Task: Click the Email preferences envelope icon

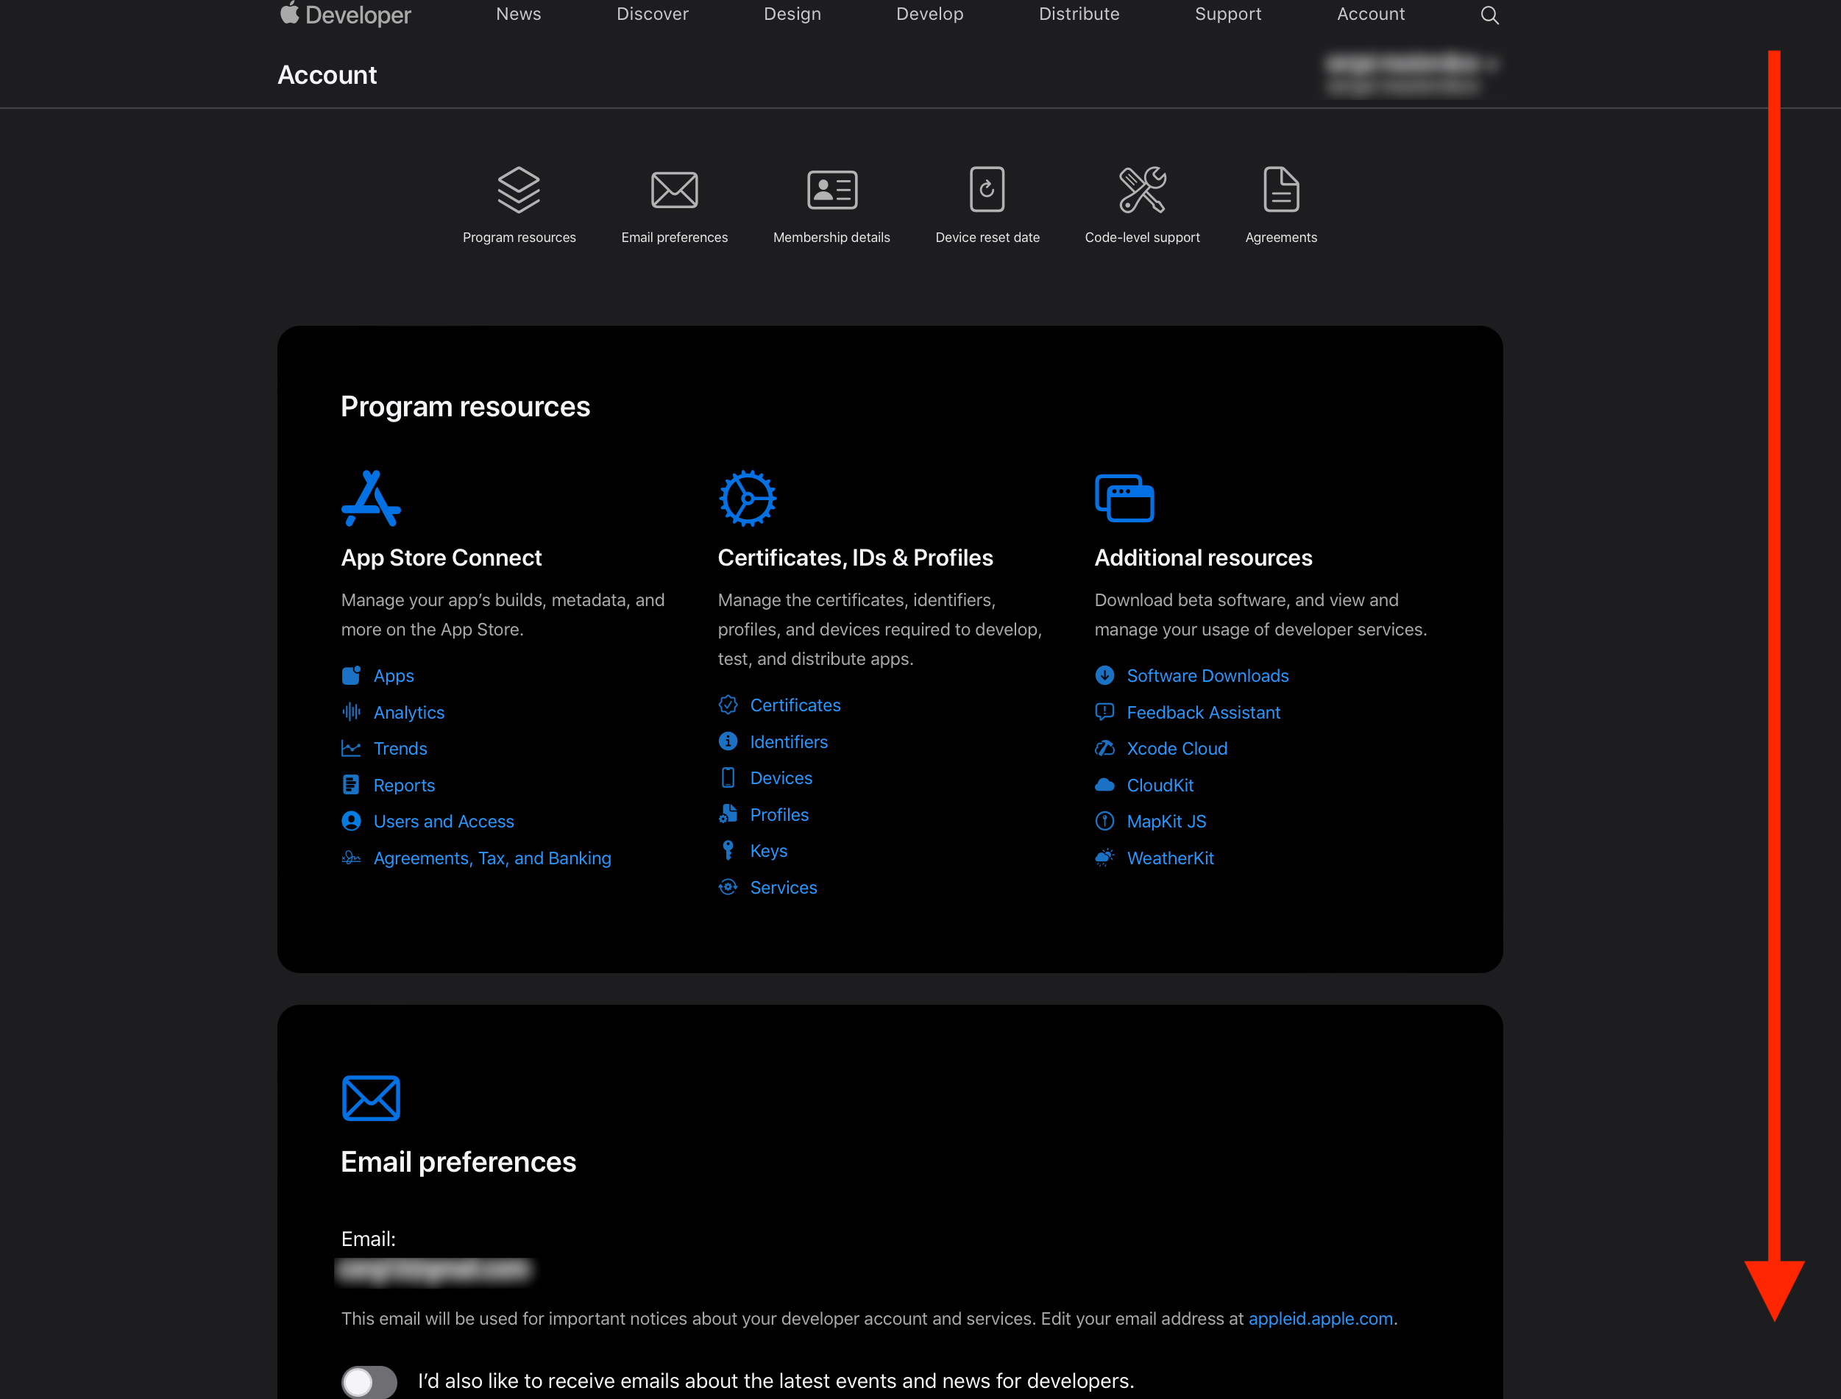Action: [x=675, y=190]
